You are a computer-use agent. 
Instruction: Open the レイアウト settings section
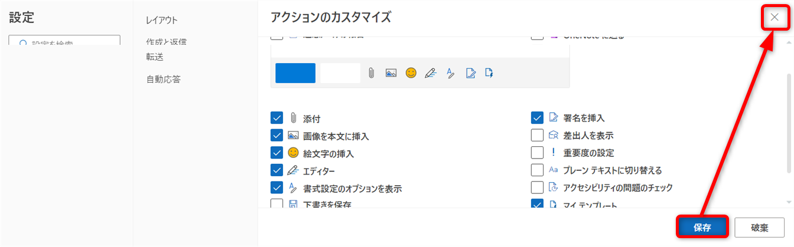point(162,21)
